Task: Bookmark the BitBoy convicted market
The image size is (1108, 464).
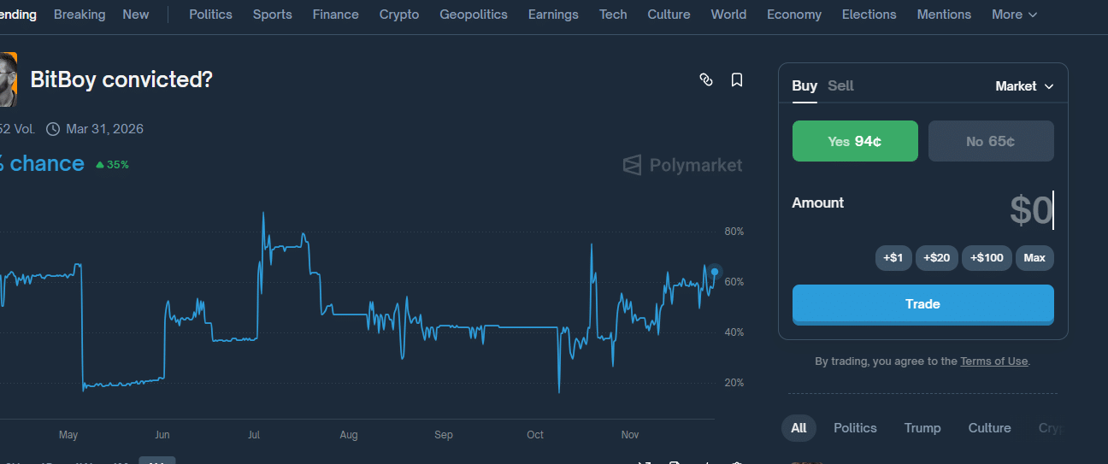Action: pyautogui.click(x=737, y=79)
